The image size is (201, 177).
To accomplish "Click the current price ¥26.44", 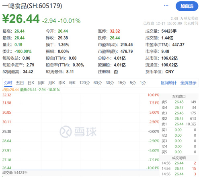I will tap(21, 19).
